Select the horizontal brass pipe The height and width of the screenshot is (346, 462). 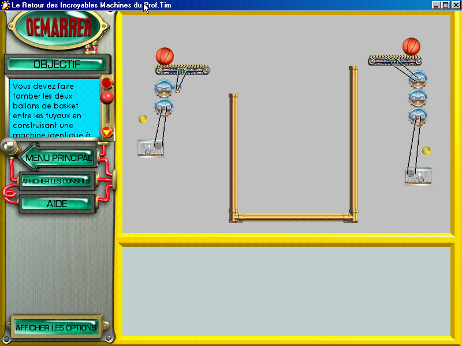293,218
